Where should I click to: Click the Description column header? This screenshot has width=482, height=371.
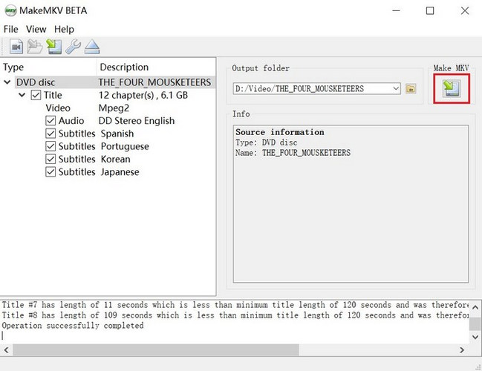point(156,67)
